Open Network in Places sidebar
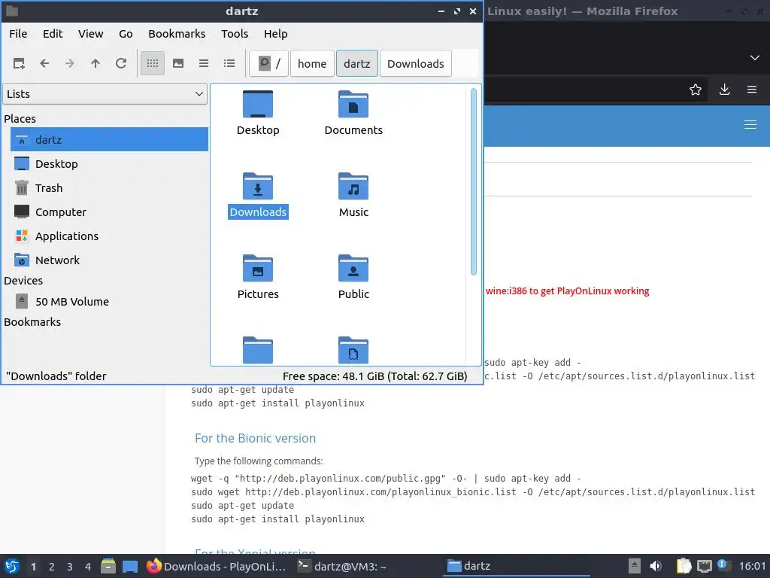770x578 pixels. [109, 260]
